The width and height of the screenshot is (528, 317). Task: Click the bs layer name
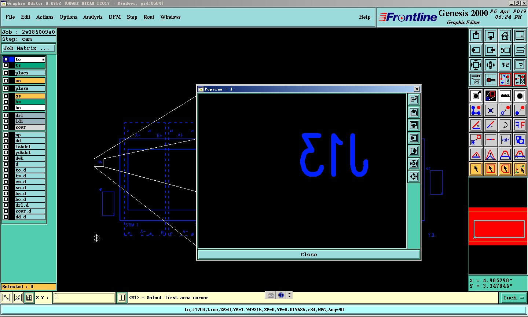30,102
